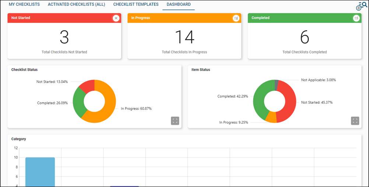Click the tall blue bar in Category chart
This screenshot has width=369, height=187.
(40, 172)
